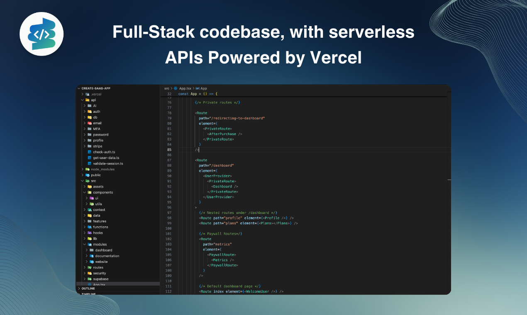
Task: Click the Private routes comment
Action: click(217, 102)
